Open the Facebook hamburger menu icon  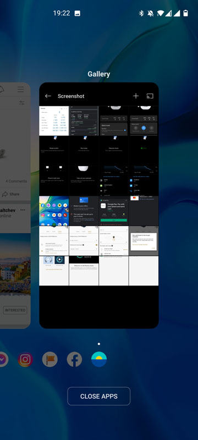pyautogui.click(x=20, y=90)
